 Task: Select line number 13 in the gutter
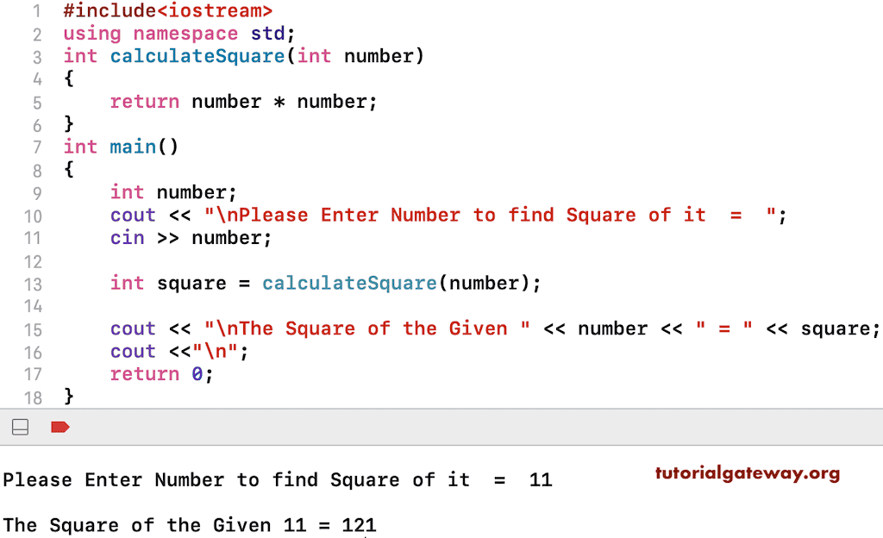pyautogui.click(x=34, y=283)
